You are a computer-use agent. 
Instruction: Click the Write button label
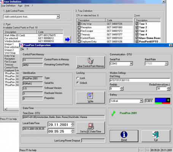pyautogui.click(x=90, y=101)
